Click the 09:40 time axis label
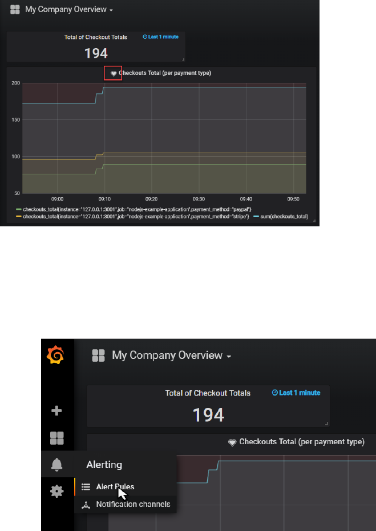 246,199
